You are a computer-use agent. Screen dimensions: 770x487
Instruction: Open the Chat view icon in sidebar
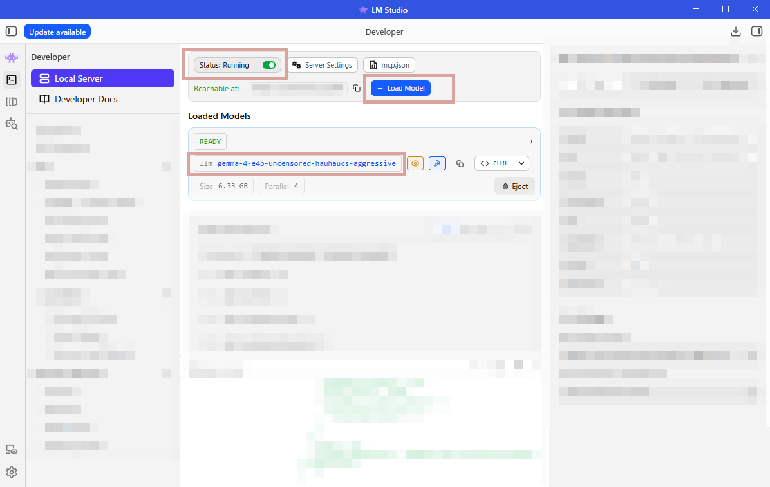12,58
